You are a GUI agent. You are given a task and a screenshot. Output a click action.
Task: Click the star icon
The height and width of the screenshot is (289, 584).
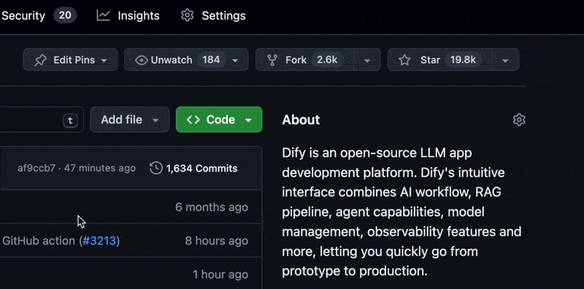click(x=404, y=60)
